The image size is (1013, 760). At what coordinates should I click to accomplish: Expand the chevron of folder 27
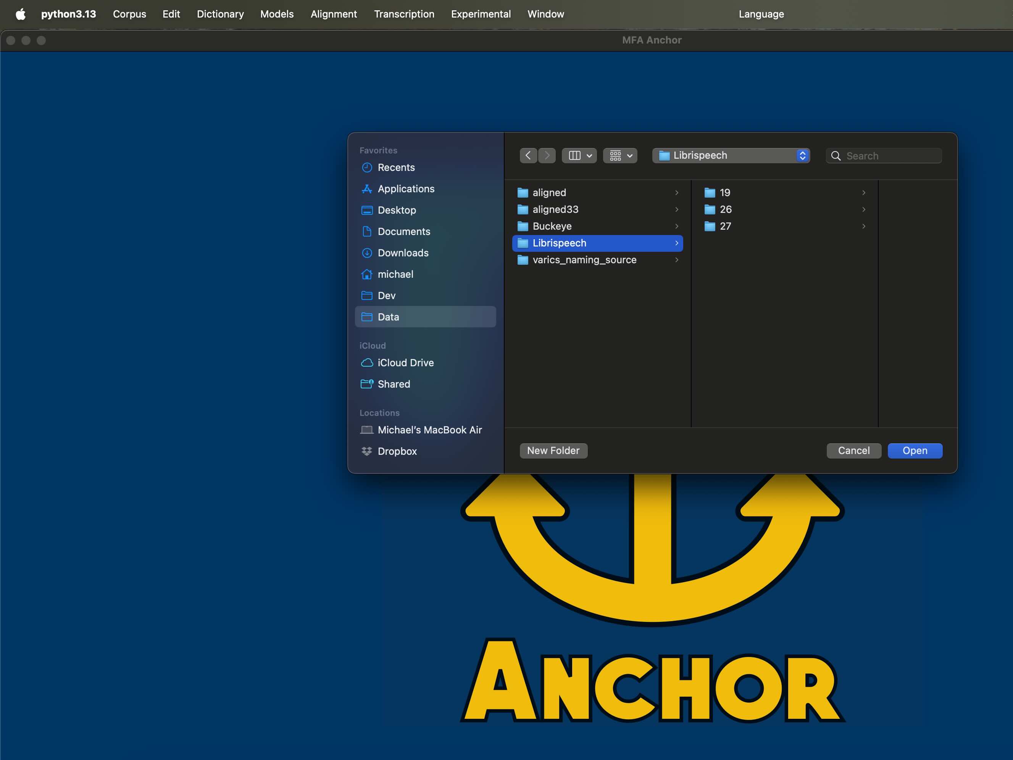click(x=864, y=226)
